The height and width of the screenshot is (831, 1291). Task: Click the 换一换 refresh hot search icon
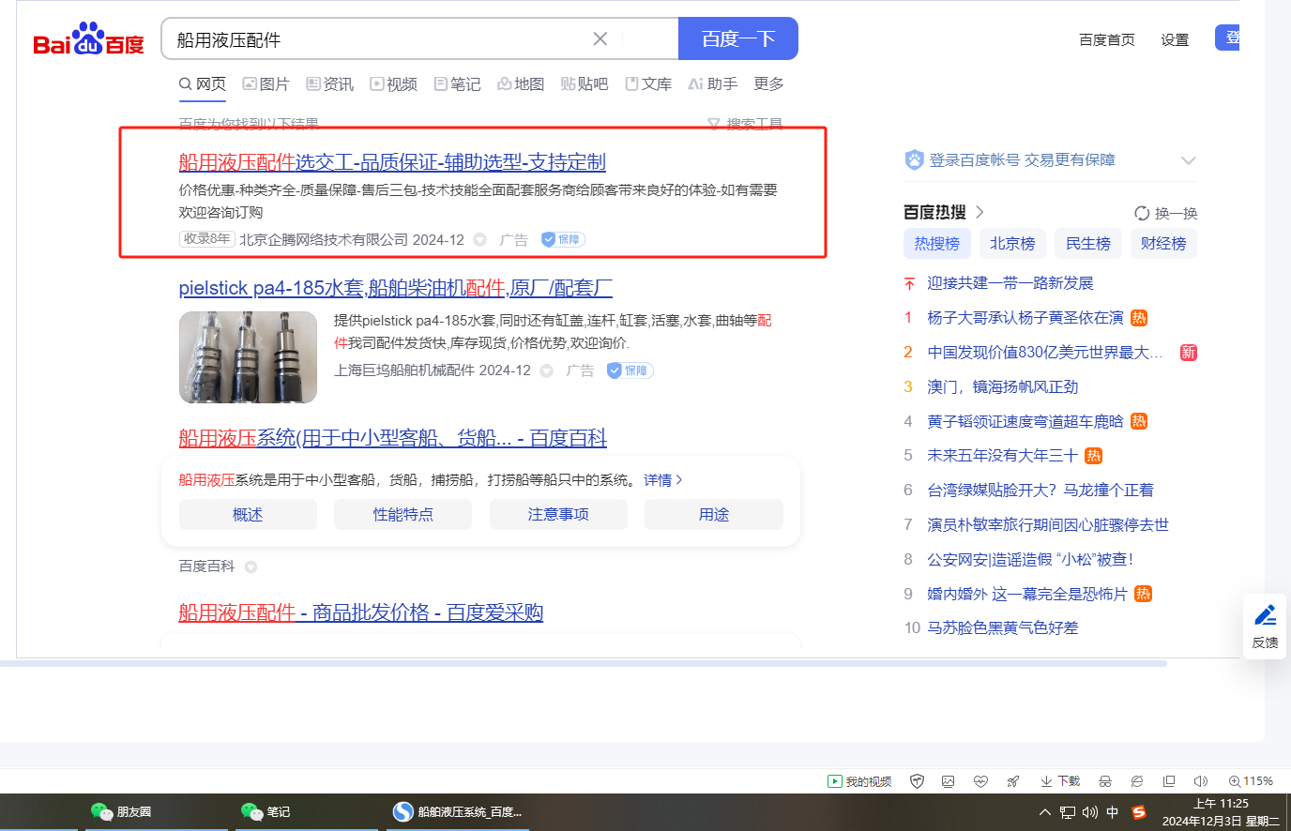(1142, 213)
